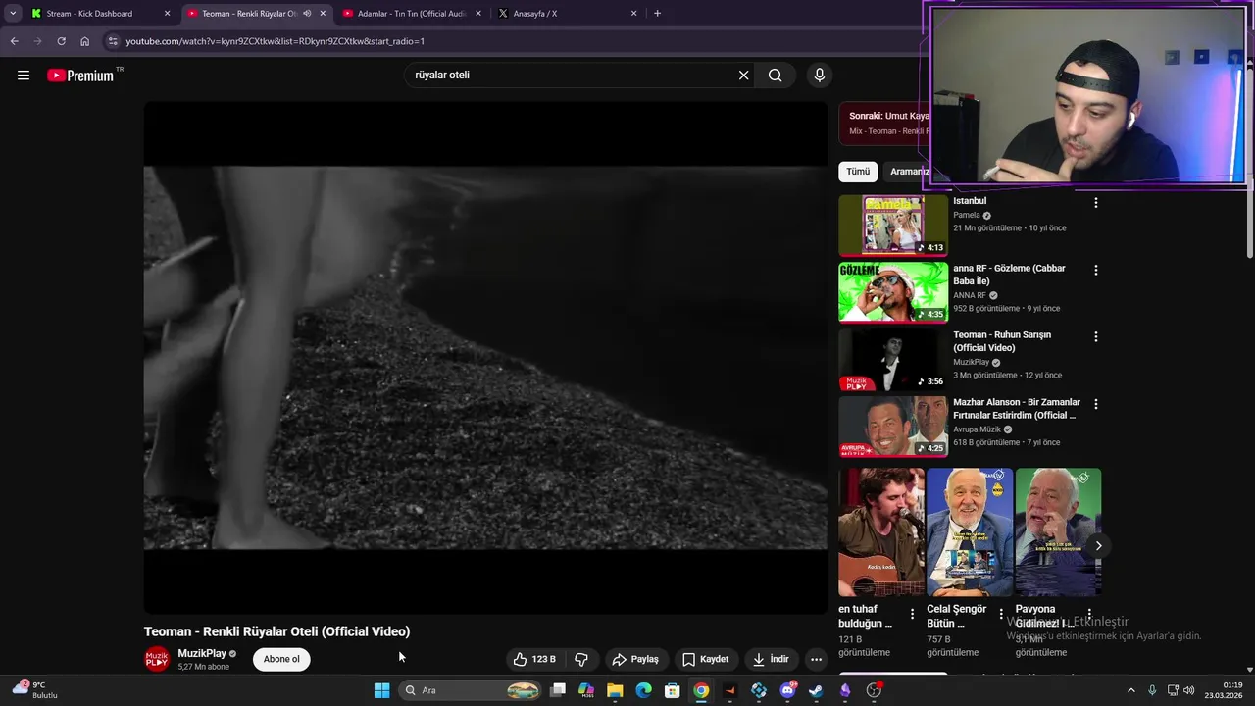This screenshot has width=1255, height=706.
Task: Click the browser home icon
Action: point(84,41)
